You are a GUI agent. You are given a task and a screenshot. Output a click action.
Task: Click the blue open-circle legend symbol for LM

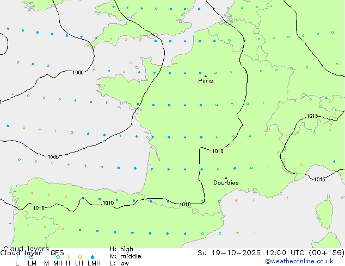pos(32,257)
